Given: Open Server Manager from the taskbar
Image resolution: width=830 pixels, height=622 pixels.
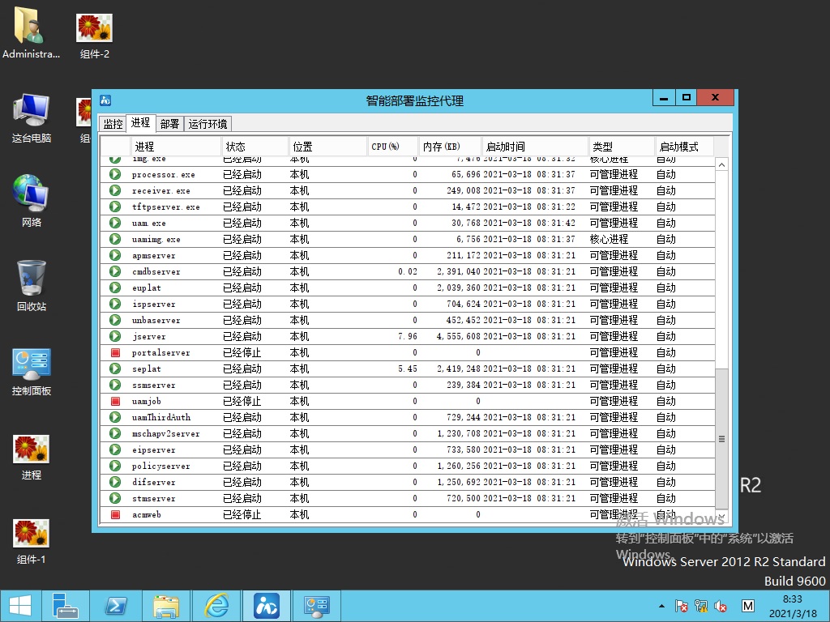Looking at the screenshot, I should 66,606.
